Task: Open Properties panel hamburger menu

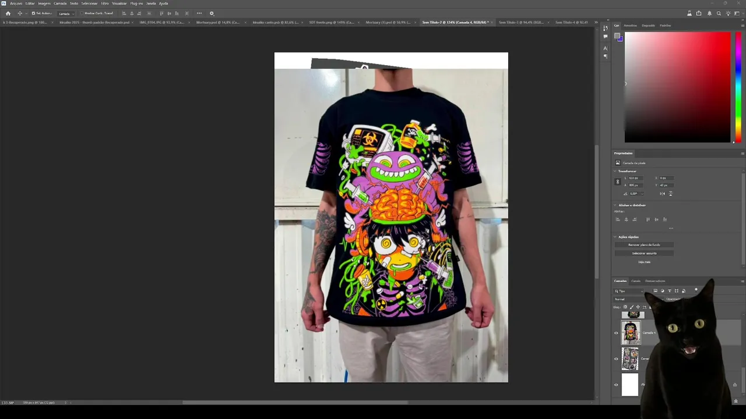Action: 743,153
